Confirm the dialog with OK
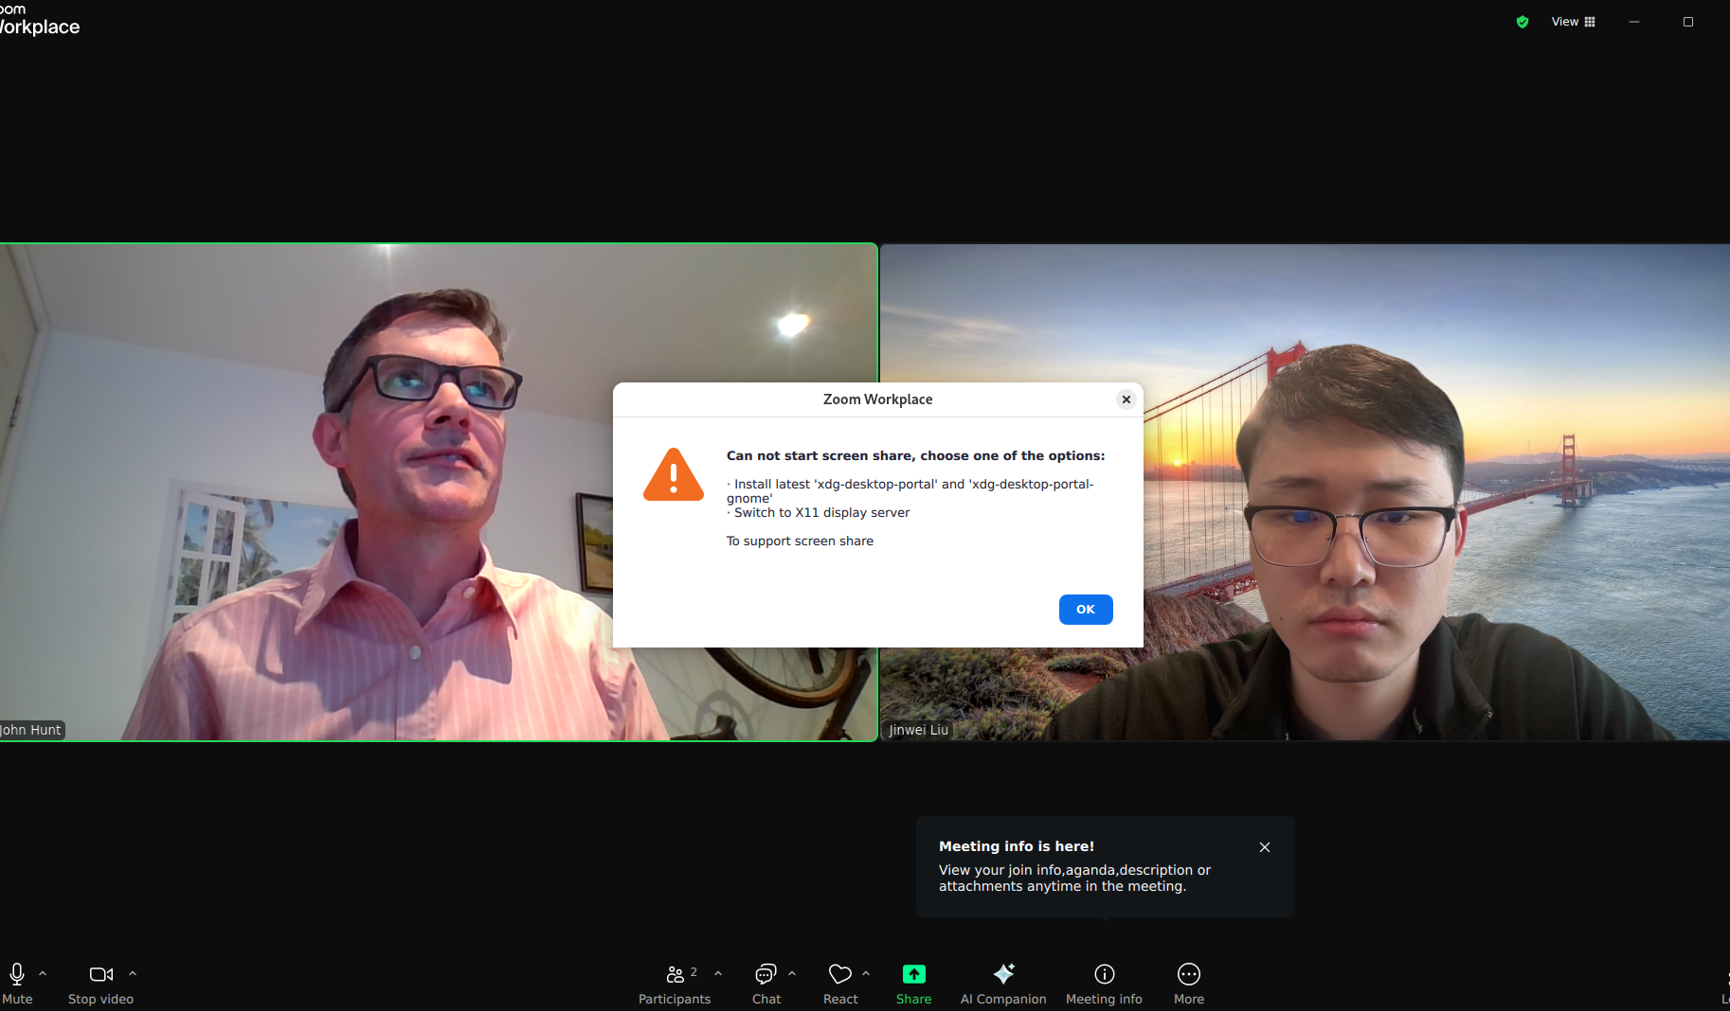 coord(1086,610)
